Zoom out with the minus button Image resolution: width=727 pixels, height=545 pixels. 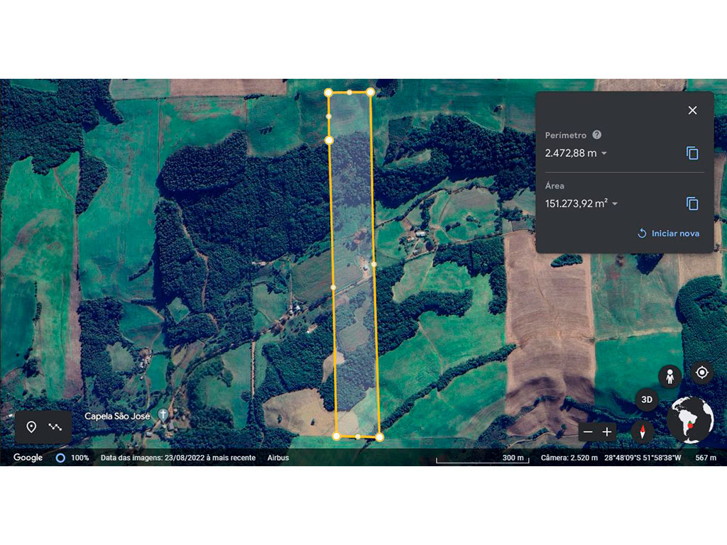[588, 431]
